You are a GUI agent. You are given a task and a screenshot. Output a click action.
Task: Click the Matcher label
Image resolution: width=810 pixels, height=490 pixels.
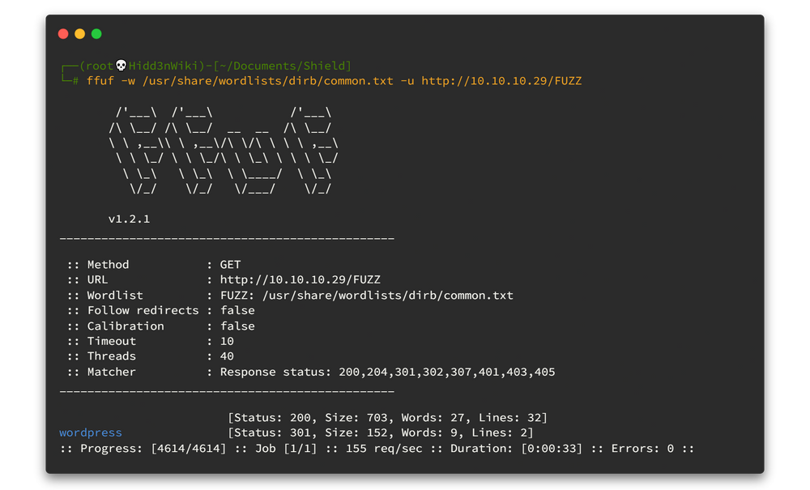tap(112, 372)
